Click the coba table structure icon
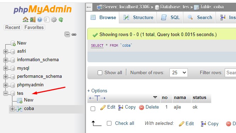Screen dimensions: 236x133 19,109
